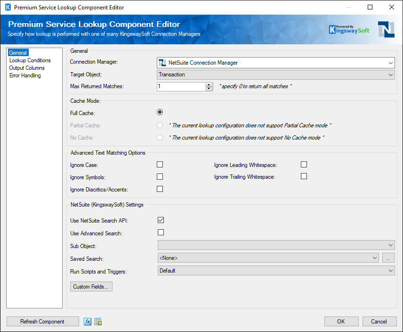Select the General page in the sidebar
Viewport: 403px width, 332px height.
coord(18,53)
